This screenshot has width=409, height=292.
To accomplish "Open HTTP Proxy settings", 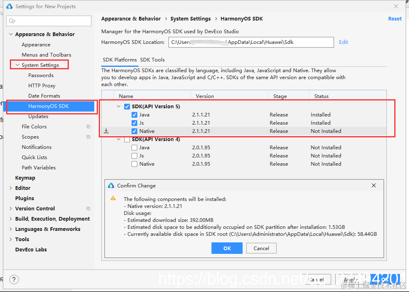I will 42,86.
